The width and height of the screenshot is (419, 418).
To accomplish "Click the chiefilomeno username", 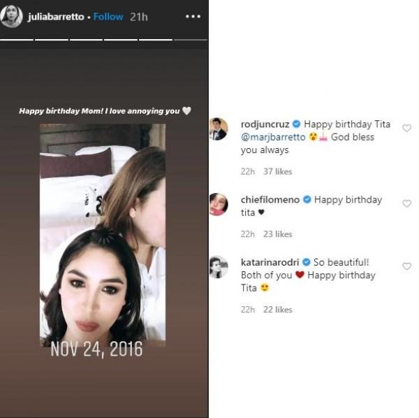I will 270,200.
